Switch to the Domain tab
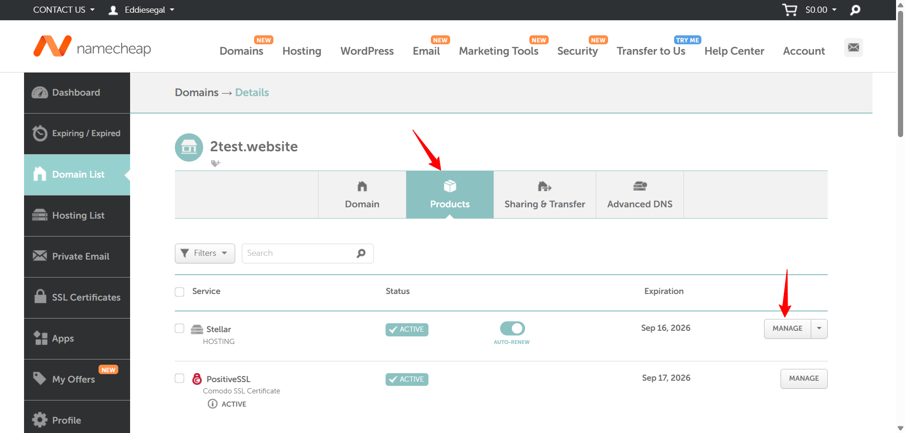This screenshot has height=433, width=905. 362,195
